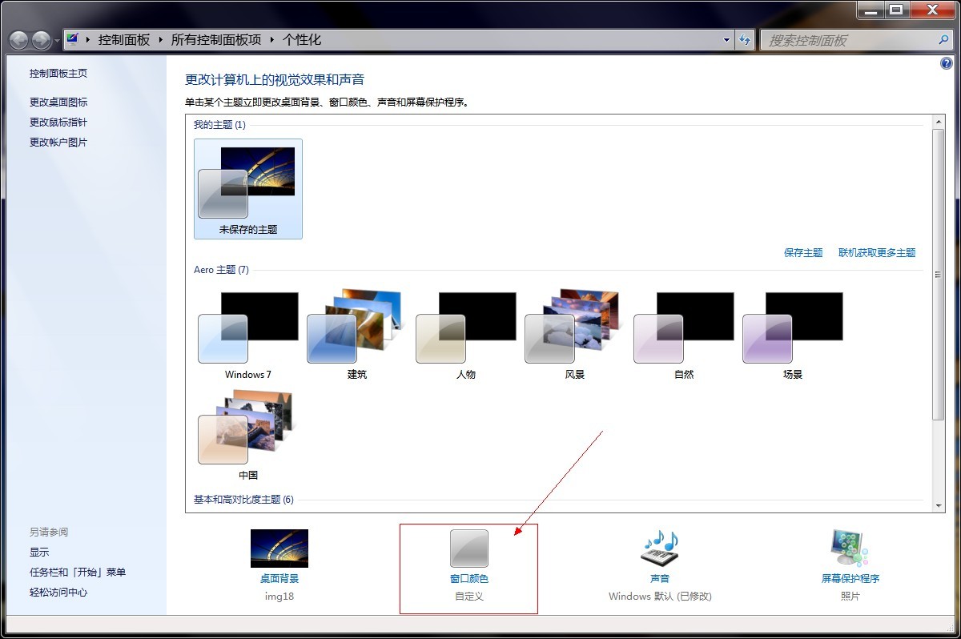Click the 联机获取更多主题 link
Viewport: 961px width, 639px height.
coord(877,253)
